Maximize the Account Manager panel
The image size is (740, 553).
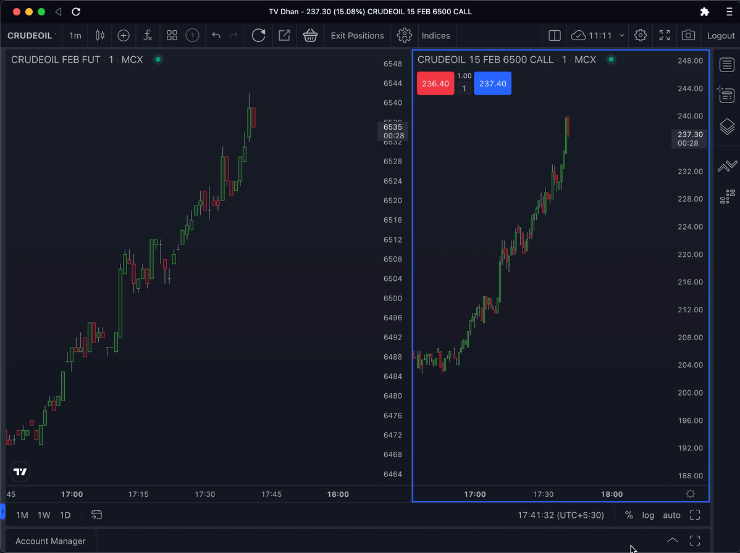(x=695, y=540)
